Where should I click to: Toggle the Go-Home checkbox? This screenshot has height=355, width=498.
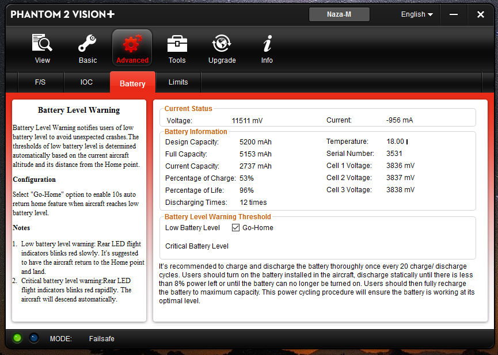235,228
